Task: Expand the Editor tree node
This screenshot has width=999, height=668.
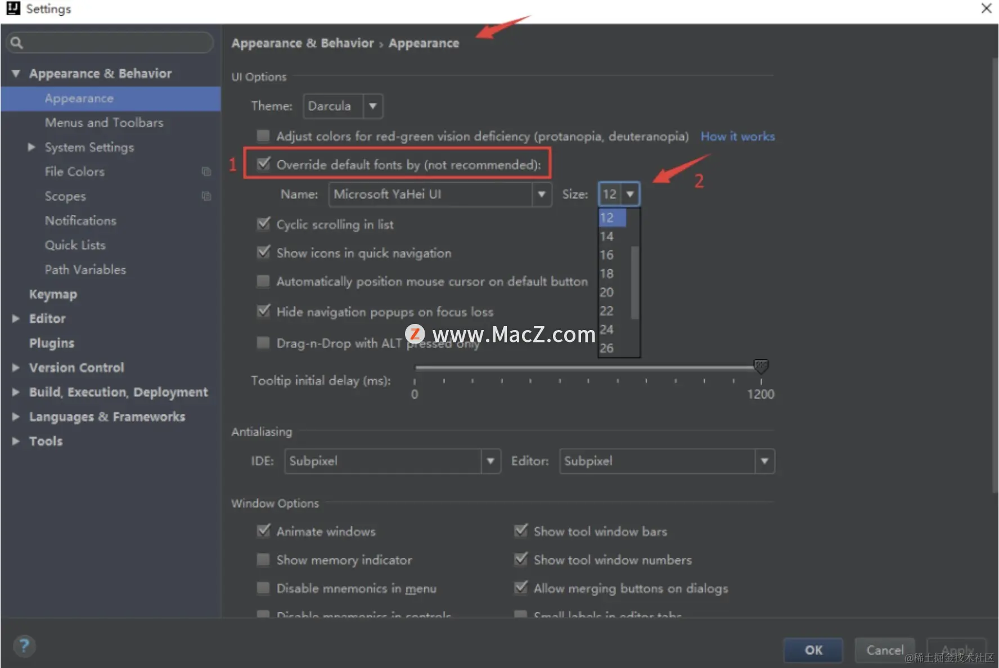Action: [16, 319]
